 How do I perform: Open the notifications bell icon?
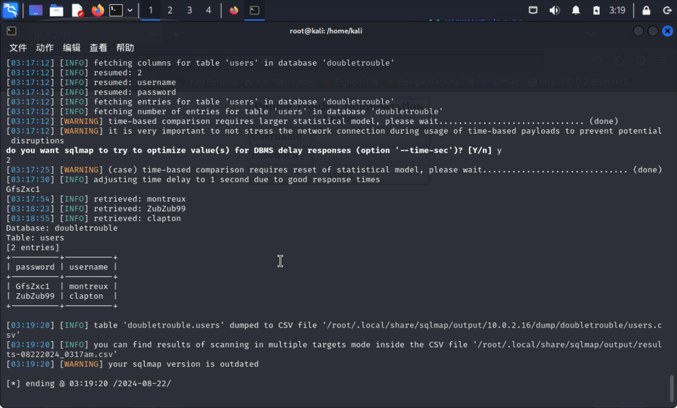[x=576, y=10]
